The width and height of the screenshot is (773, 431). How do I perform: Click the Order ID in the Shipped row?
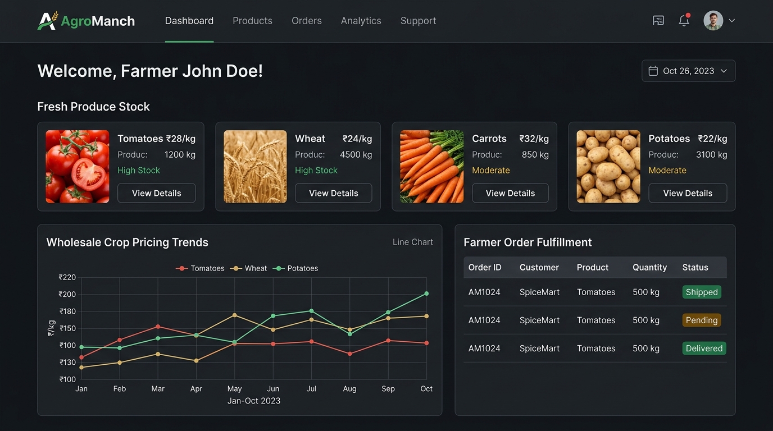(x=484, y=292)
